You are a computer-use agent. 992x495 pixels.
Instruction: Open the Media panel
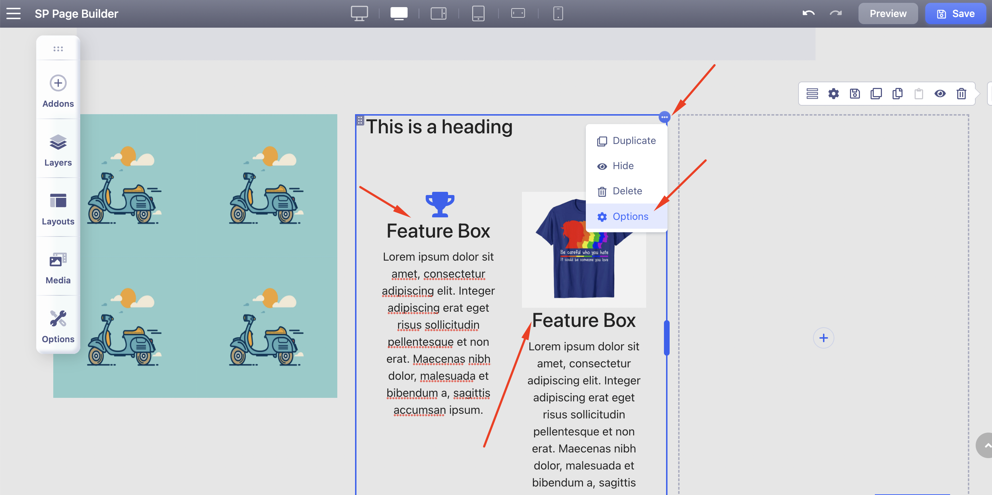point(58,268)
